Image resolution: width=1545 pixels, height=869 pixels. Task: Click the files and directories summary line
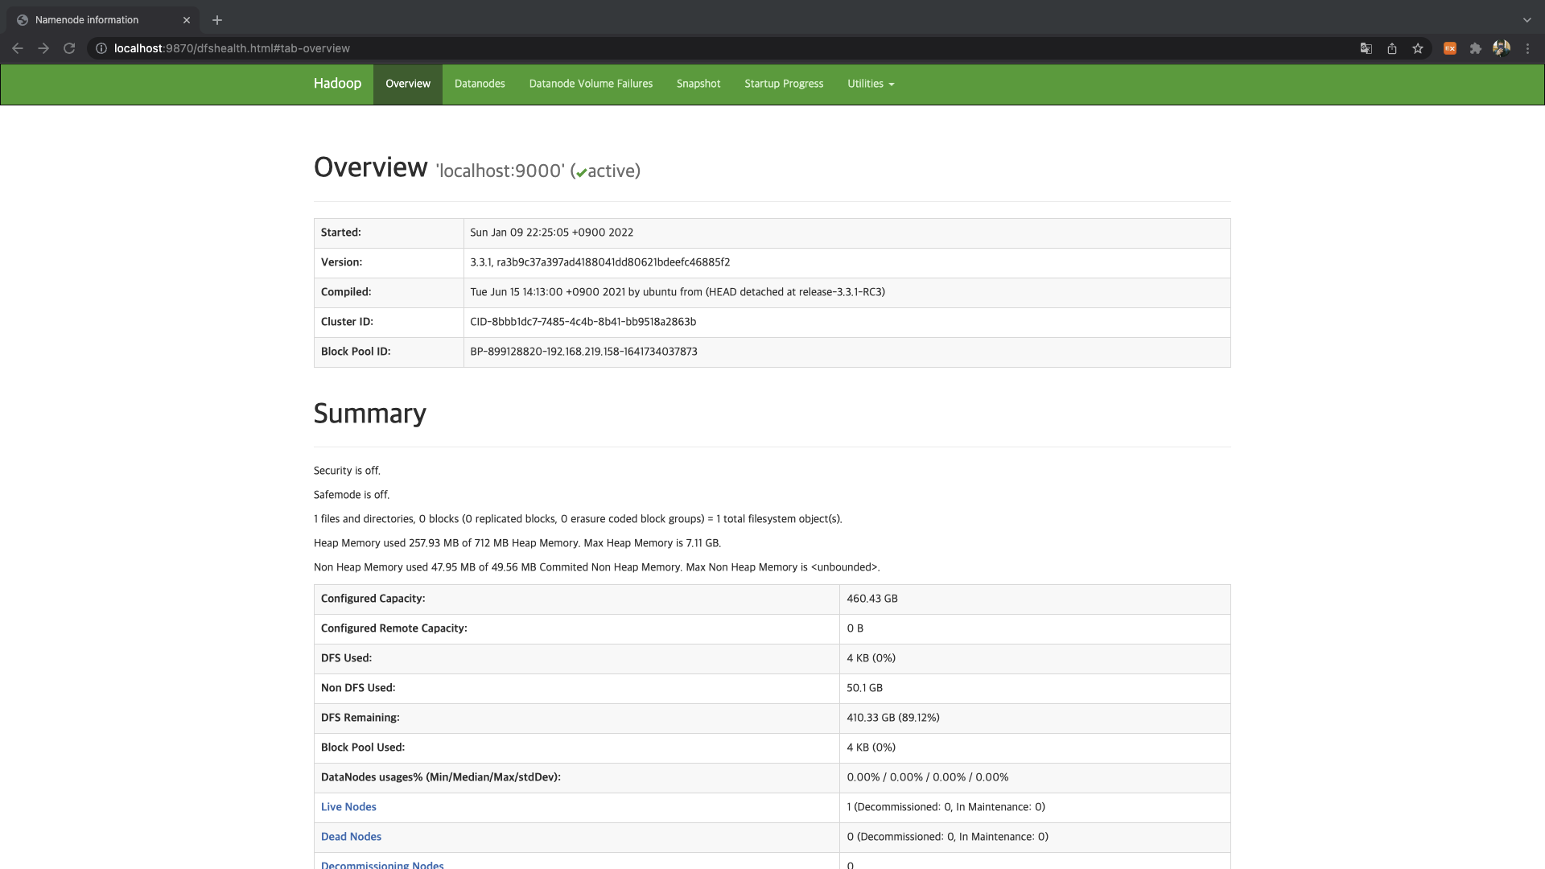coord(578,519)
